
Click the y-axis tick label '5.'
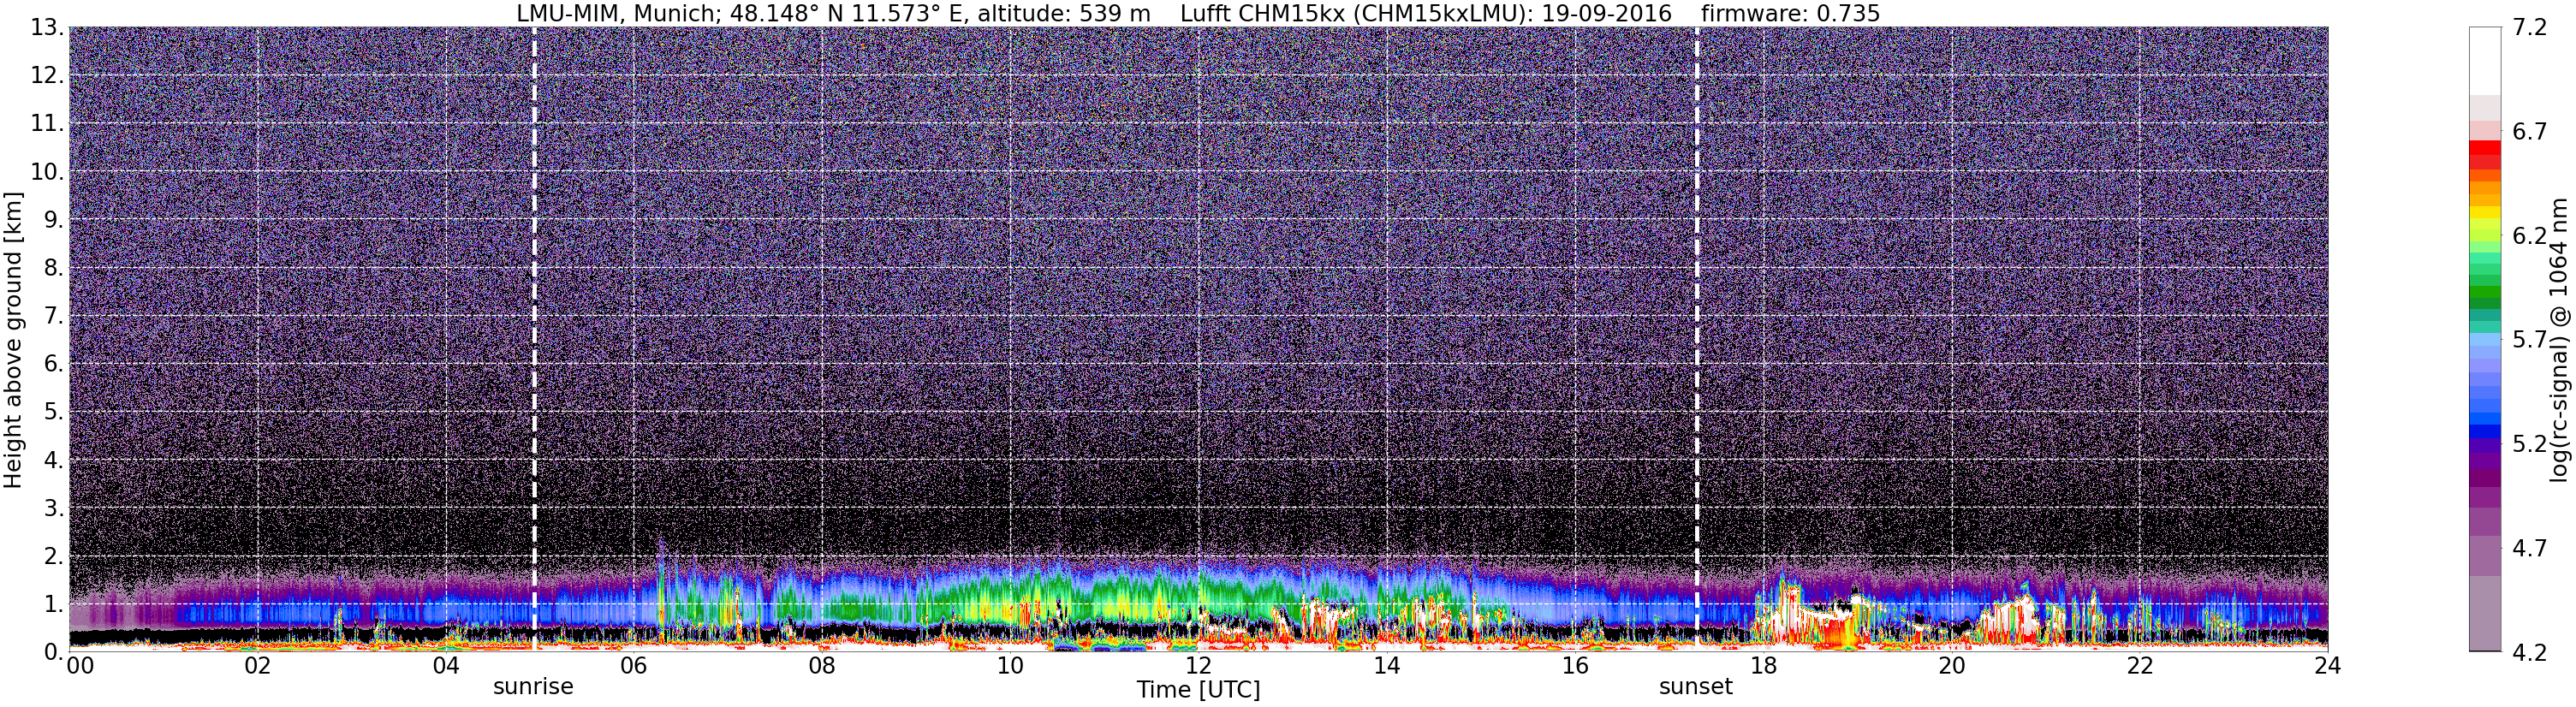point(53,412)
